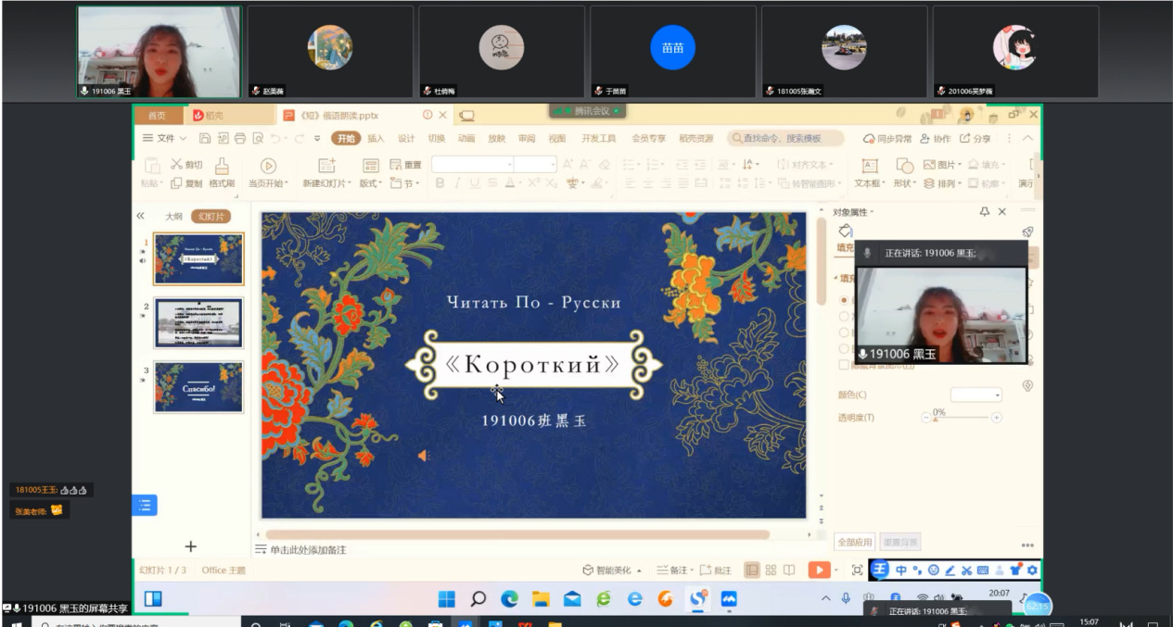Open the font name combo box
This screenshot has height=627, width=1173.
coord(472,164)
